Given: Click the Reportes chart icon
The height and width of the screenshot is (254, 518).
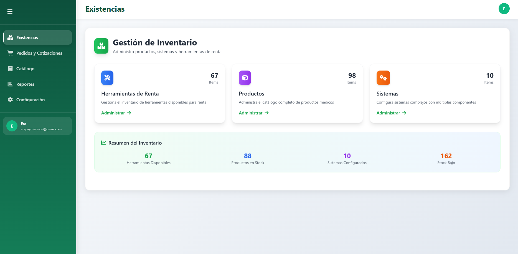Looking at the screenshot, I should click(x=10, y=84).
